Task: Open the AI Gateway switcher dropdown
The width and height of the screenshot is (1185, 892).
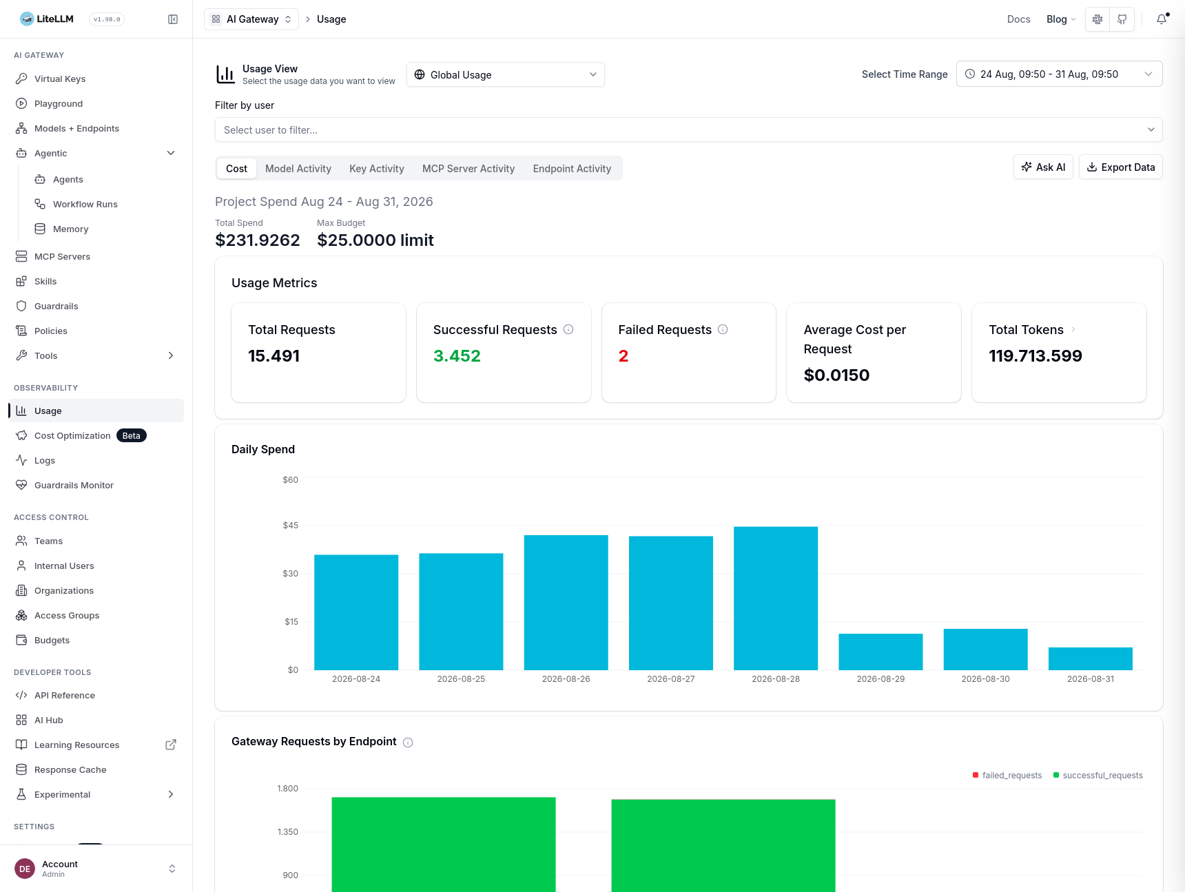Action: tap(251, 19)
